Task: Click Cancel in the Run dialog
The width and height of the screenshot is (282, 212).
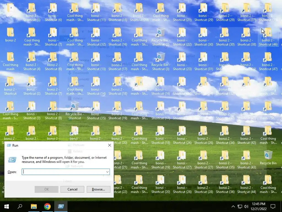Action: point(72,189)
